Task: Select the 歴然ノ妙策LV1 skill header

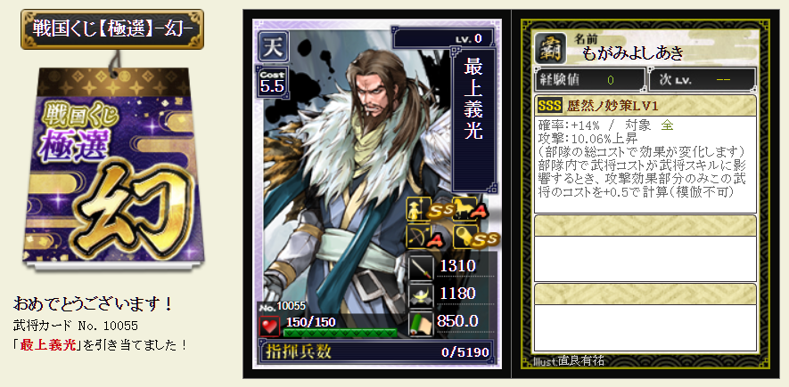Action: pos(645,105)
